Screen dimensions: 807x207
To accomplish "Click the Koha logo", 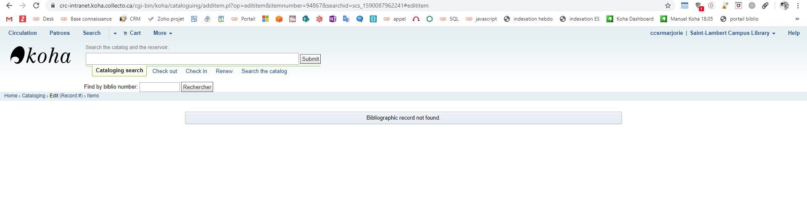I will click(40, 56).
